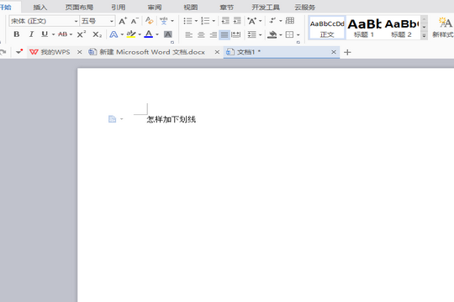Apply the 标题 2 style
The image size is (454, 302).
(x=401, y=28)
